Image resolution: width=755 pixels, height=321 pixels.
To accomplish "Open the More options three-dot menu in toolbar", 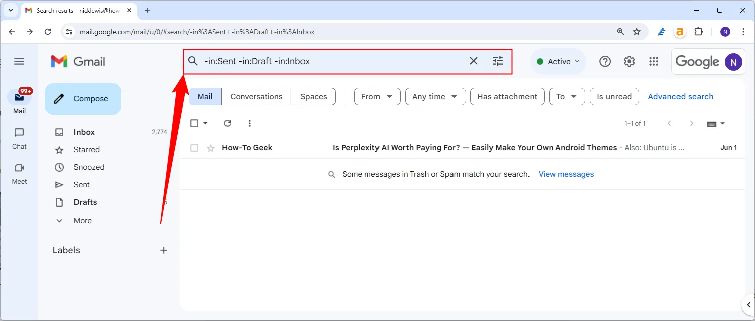I will 250,123.
